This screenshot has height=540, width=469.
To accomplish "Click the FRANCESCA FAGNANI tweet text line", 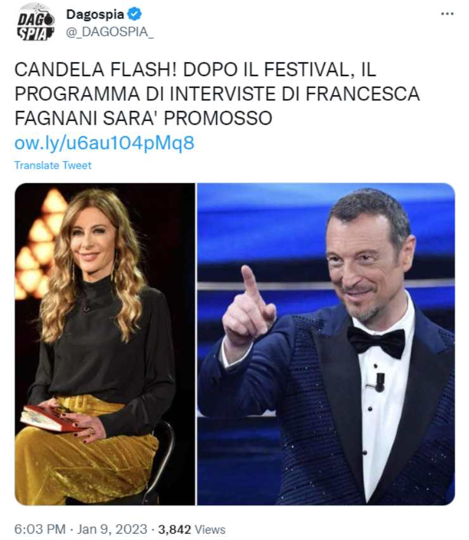I will 217,94.
